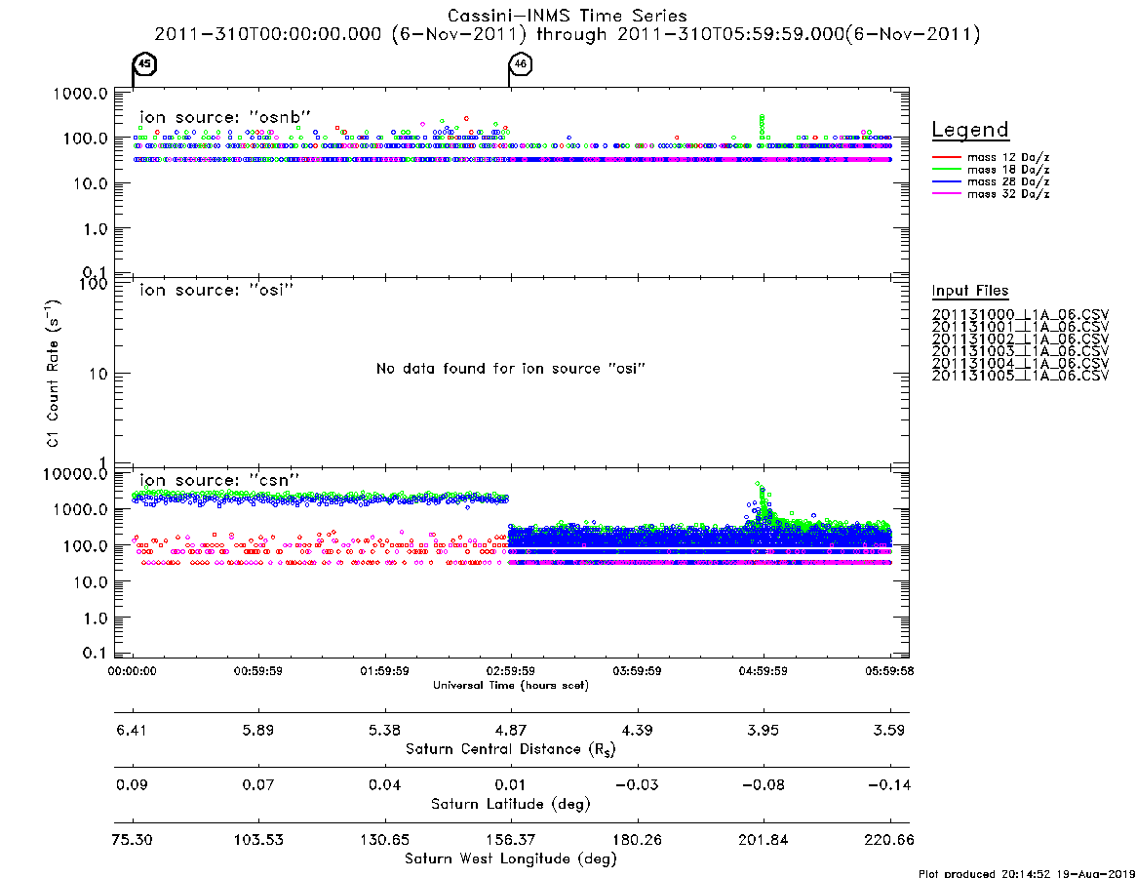This screenshot has width=1136, height=878.
Task: Click the 1000.0 tick label in osnb panel
Action: tap(80, 94)
